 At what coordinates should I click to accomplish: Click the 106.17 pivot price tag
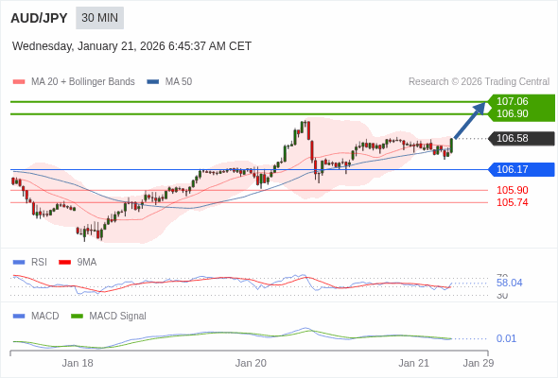pyautogui.click(x=521, y=169)
